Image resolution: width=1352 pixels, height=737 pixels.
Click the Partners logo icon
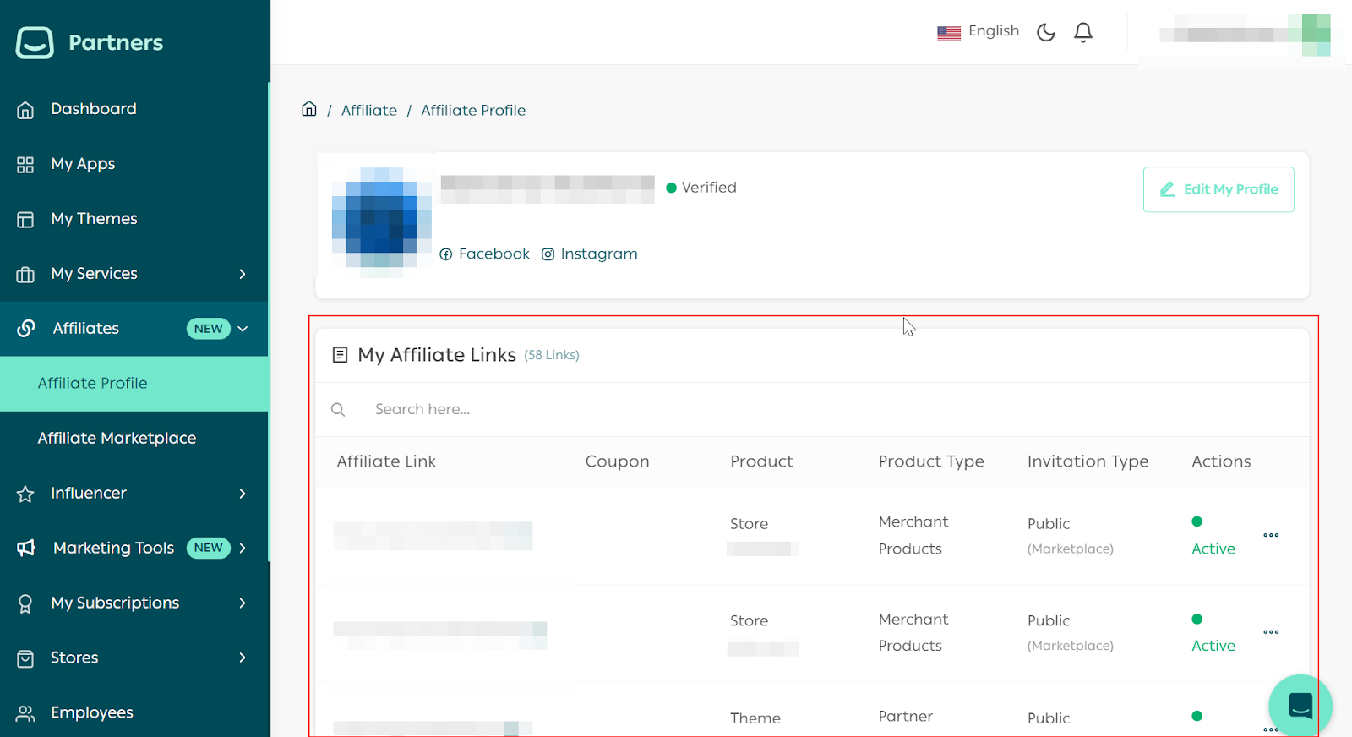click(35, 42)
